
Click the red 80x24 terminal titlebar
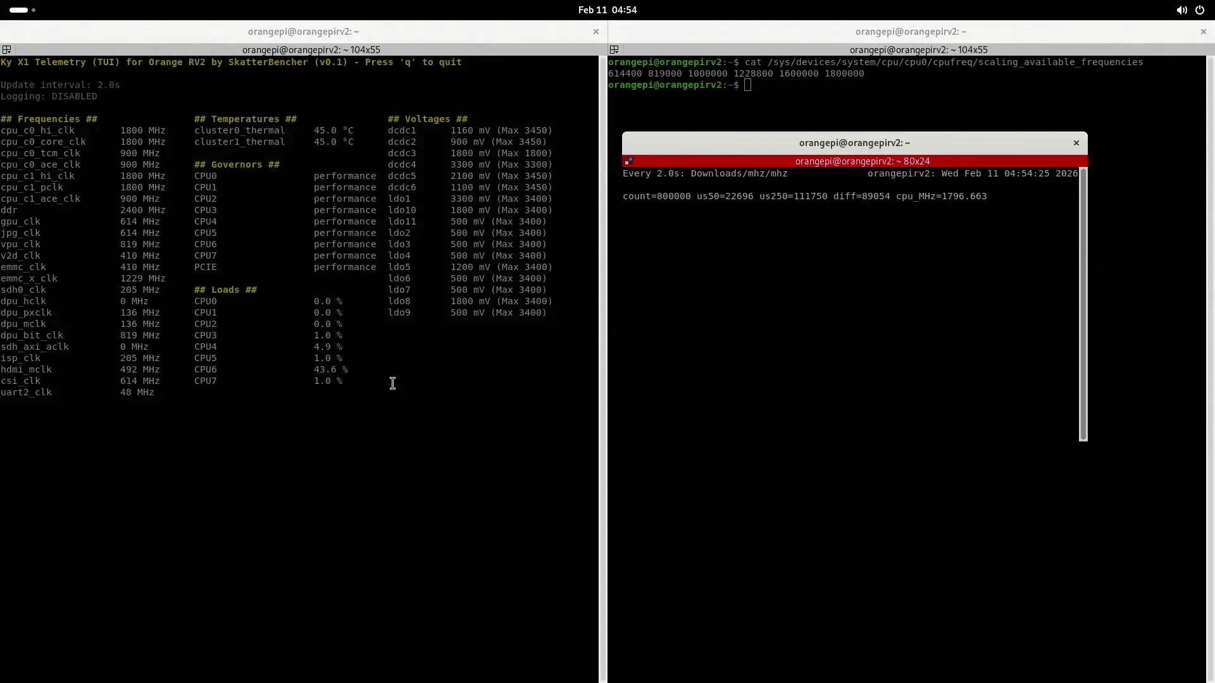(x=862, y=161)
